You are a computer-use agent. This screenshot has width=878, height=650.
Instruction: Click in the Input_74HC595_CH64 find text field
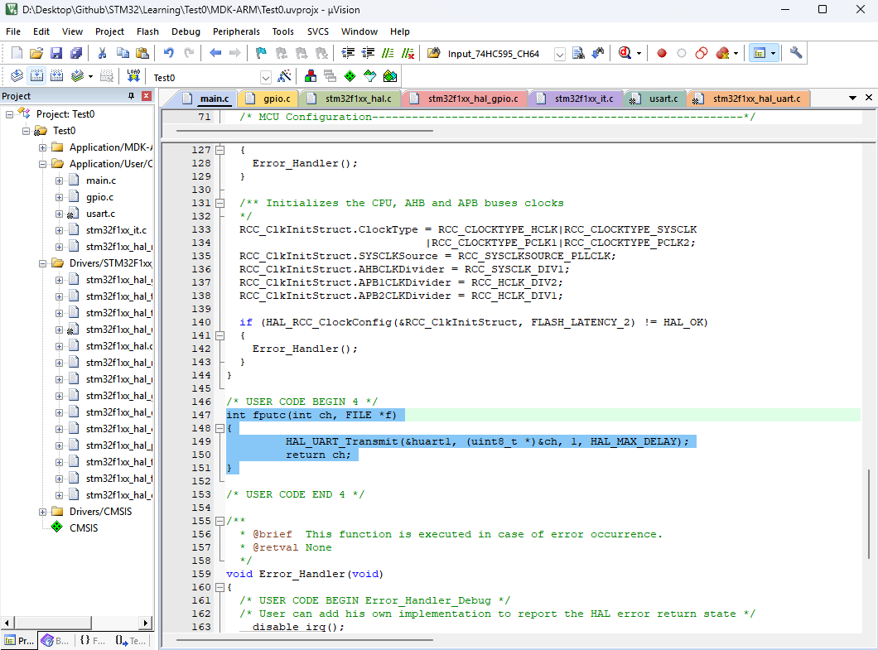(x=499, y=54)
